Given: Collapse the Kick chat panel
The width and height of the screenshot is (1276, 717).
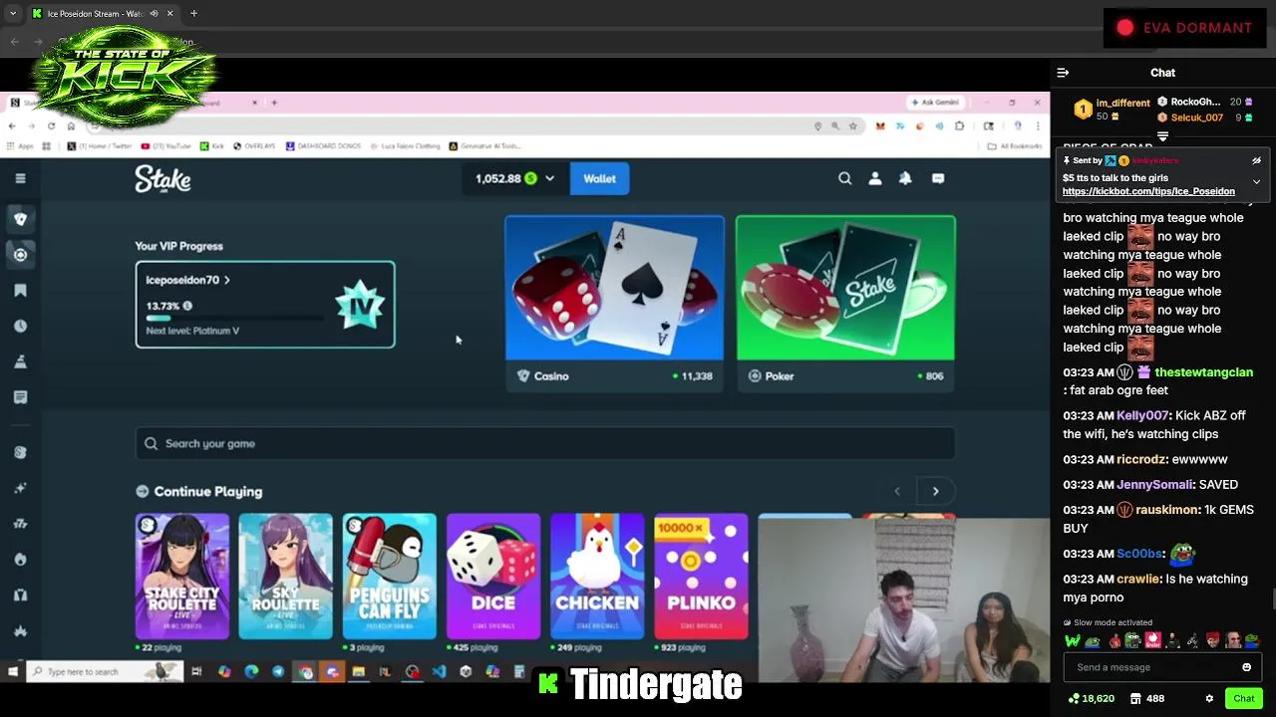Looking at the screenshot, I should tap(1063, 73).
